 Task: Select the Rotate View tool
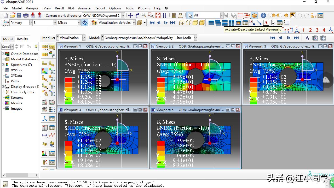coord(137,15)
